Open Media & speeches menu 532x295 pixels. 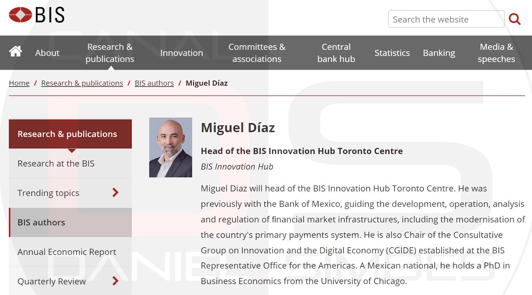pos(496,53)
